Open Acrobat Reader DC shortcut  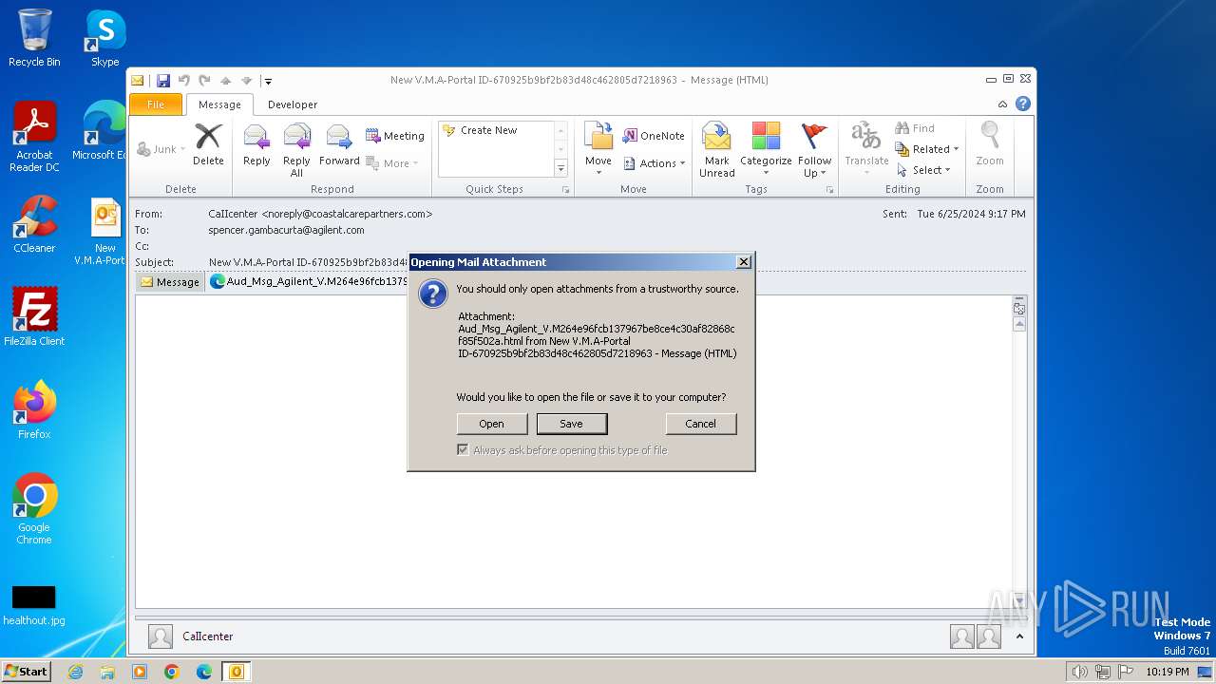pos(34,138)
